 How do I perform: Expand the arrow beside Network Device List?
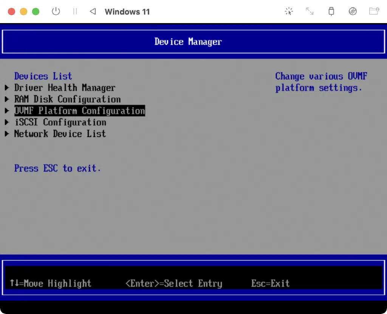coord(7,134)
